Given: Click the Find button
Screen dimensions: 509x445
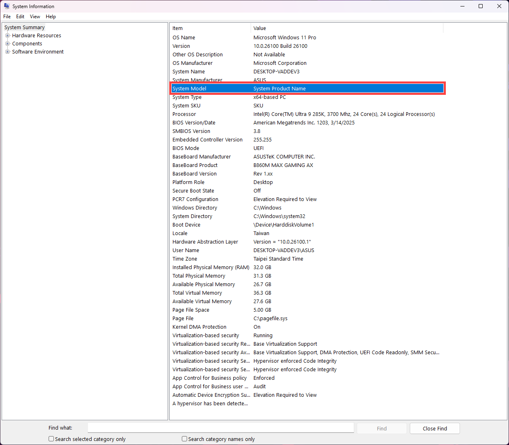Looking at the screenshot, I should pyautogui.click(x=381, y=428).
